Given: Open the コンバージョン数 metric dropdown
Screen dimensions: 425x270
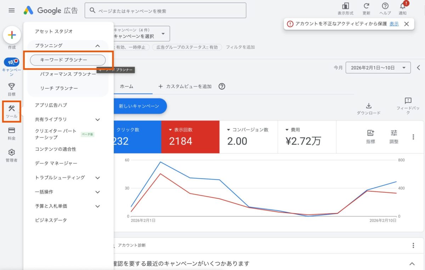Looking at the screenshot, I should 229,130.
